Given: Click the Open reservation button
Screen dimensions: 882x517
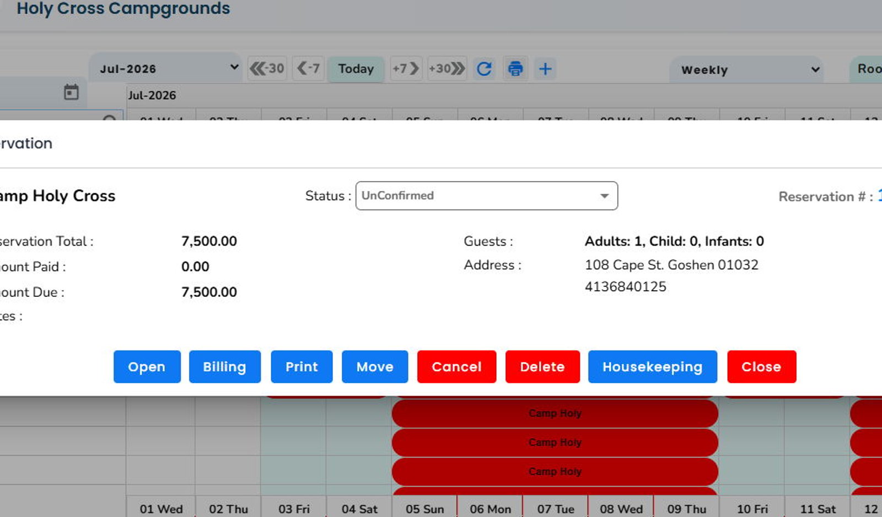Looking at the screenshot, I should (147, 367).
